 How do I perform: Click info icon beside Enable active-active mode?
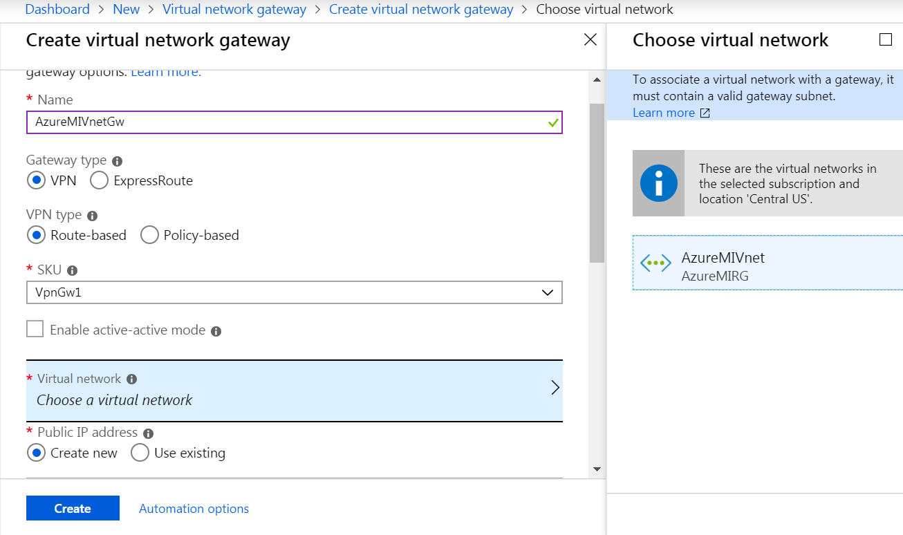[216, 331]
